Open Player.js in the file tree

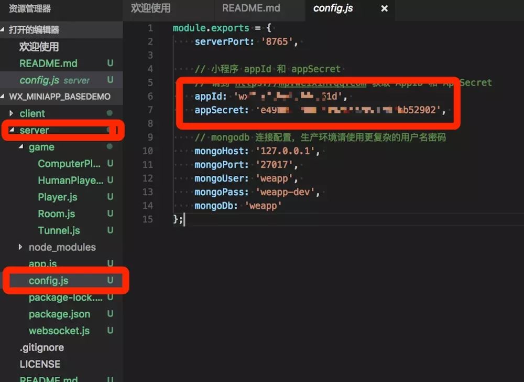click(57, 197)
